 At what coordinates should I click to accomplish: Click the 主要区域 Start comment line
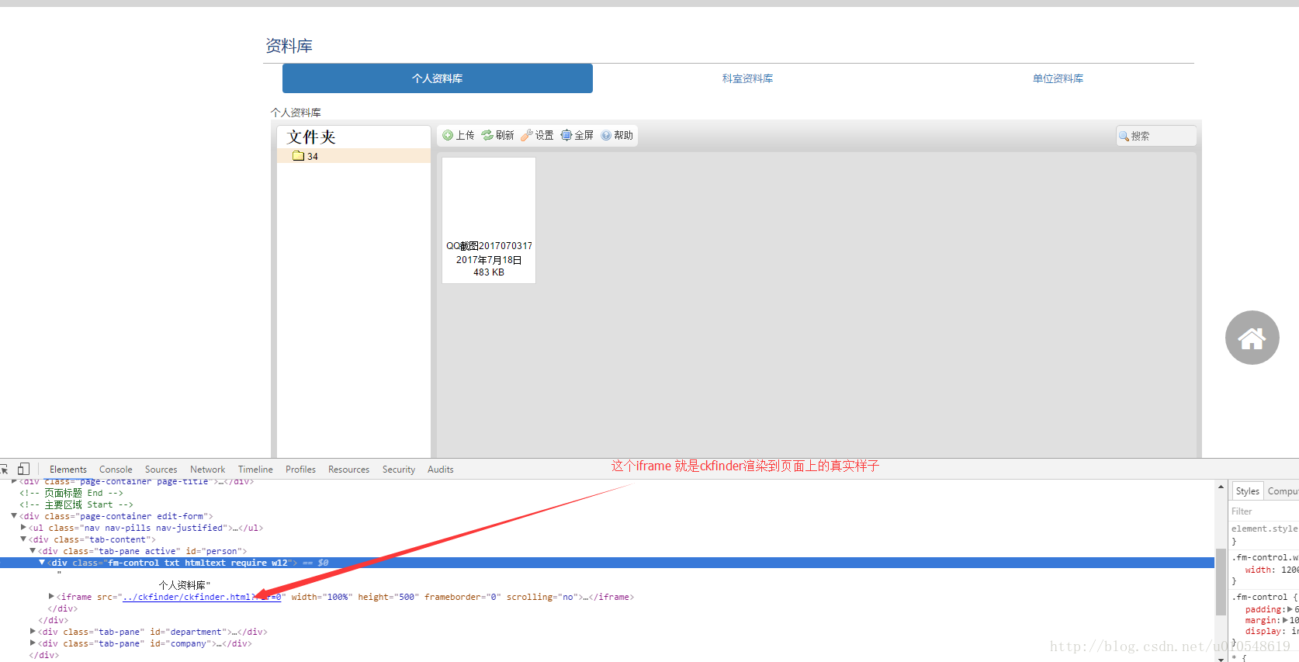76,504
